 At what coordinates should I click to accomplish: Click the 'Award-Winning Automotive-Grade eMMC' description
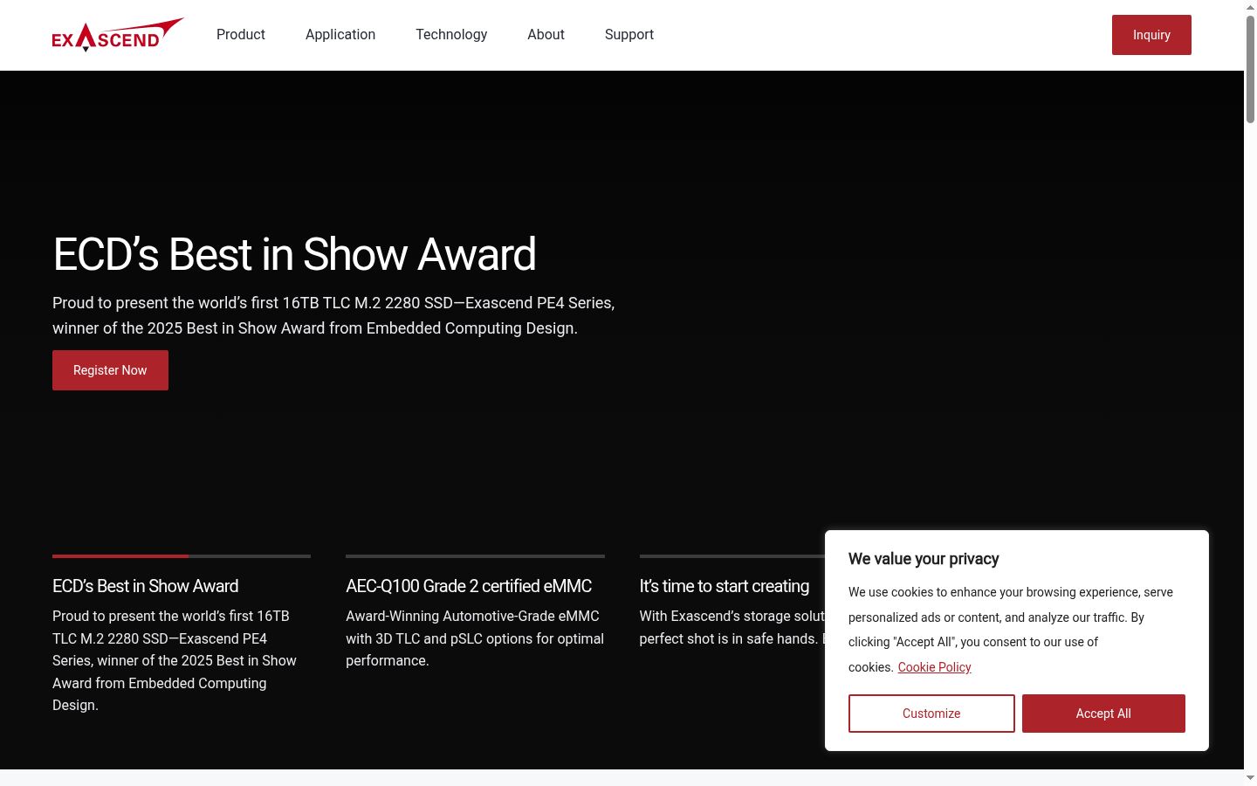475,638
